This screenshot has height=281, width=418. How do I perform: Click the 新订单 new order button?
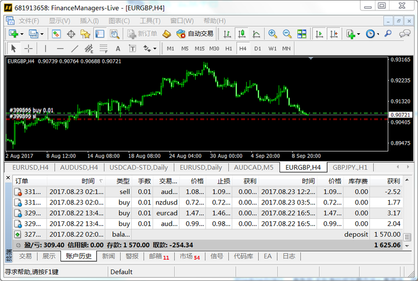pos(142,34)
